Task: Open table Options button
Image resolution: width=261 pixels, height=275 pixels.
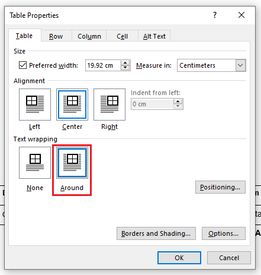Action: click(224, 233)
